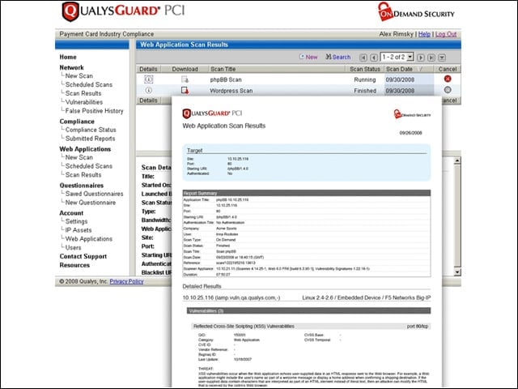Click scroll down arrow in details pane

point(457,272)
